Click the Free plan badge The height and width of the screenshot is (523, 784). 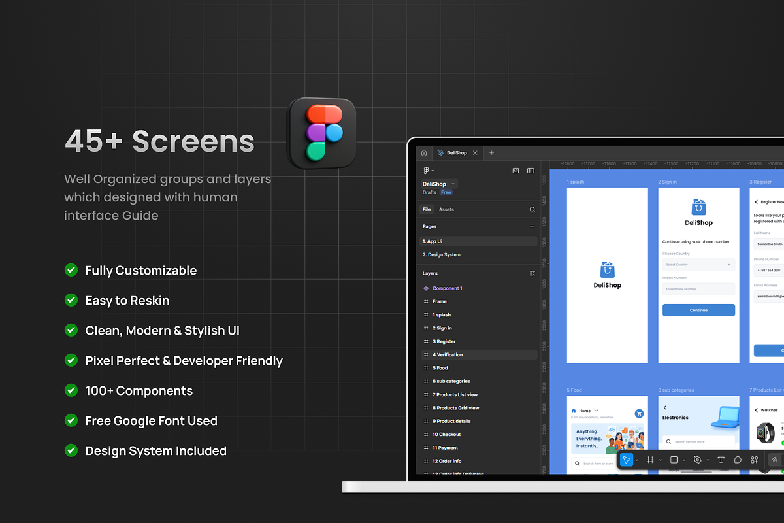446,193
